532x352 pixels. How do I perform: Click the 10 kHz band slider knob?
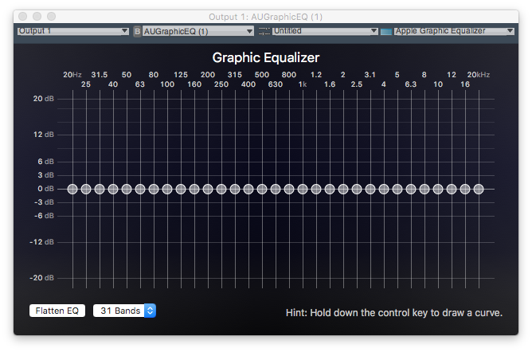click(x=437, y=189)
